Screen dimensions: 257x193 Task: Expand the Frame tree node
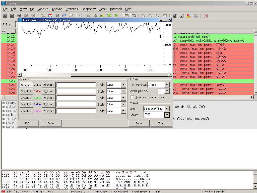[3, 103]
